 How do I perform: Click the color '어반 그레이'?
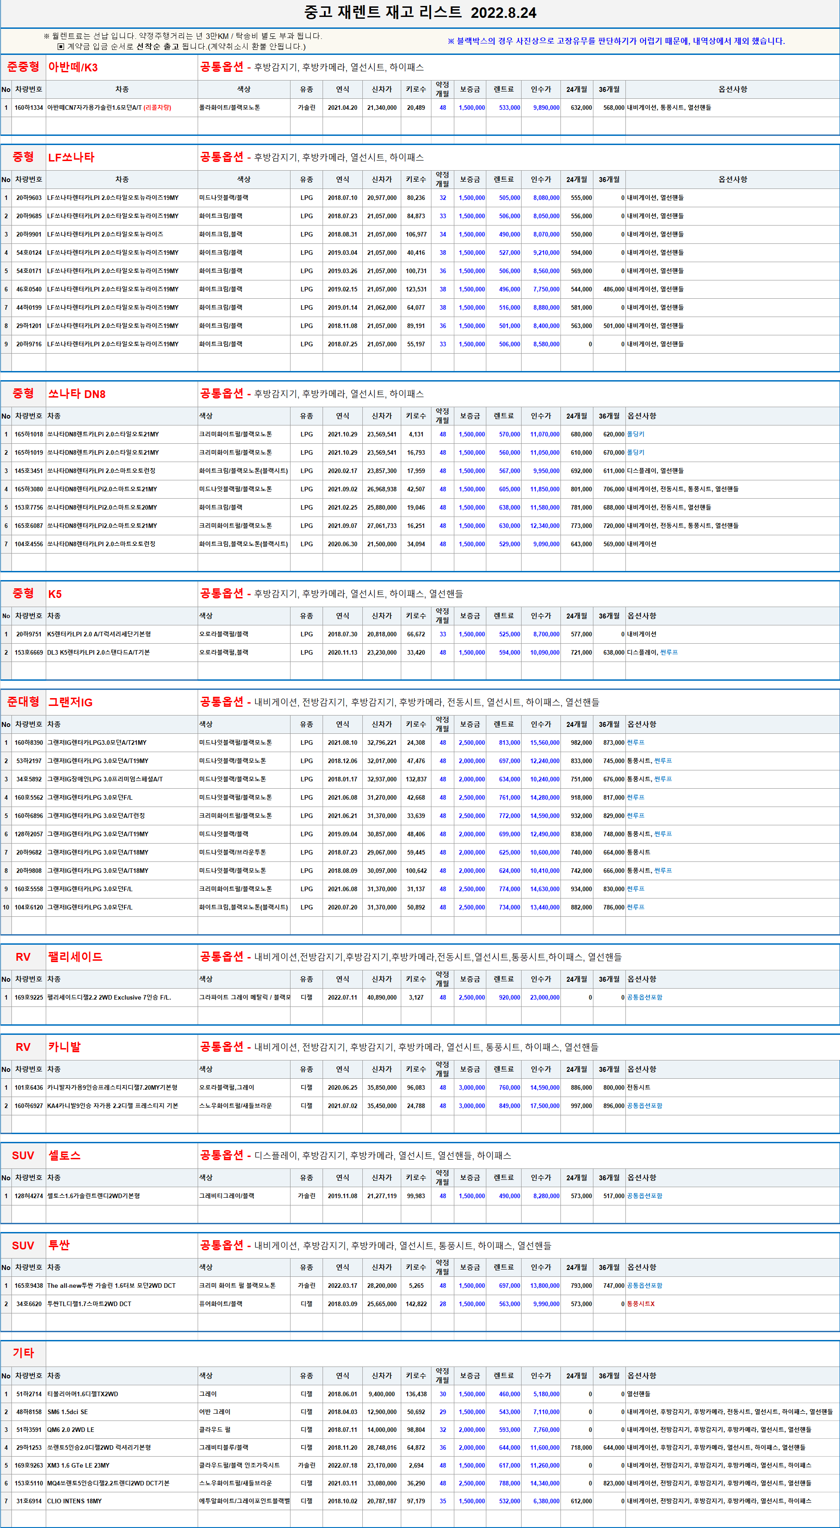(x=215, y=1412)
